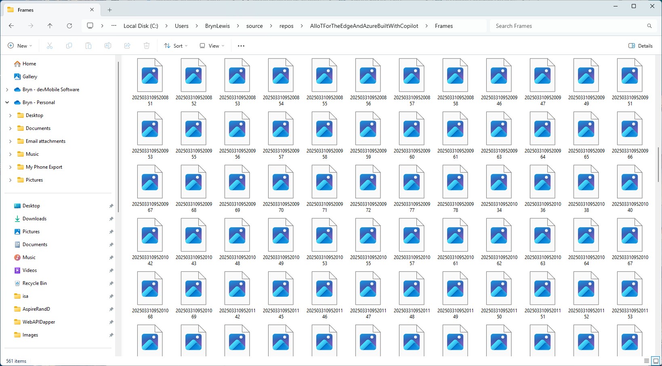Refresh the current folder view

point(69,26)
